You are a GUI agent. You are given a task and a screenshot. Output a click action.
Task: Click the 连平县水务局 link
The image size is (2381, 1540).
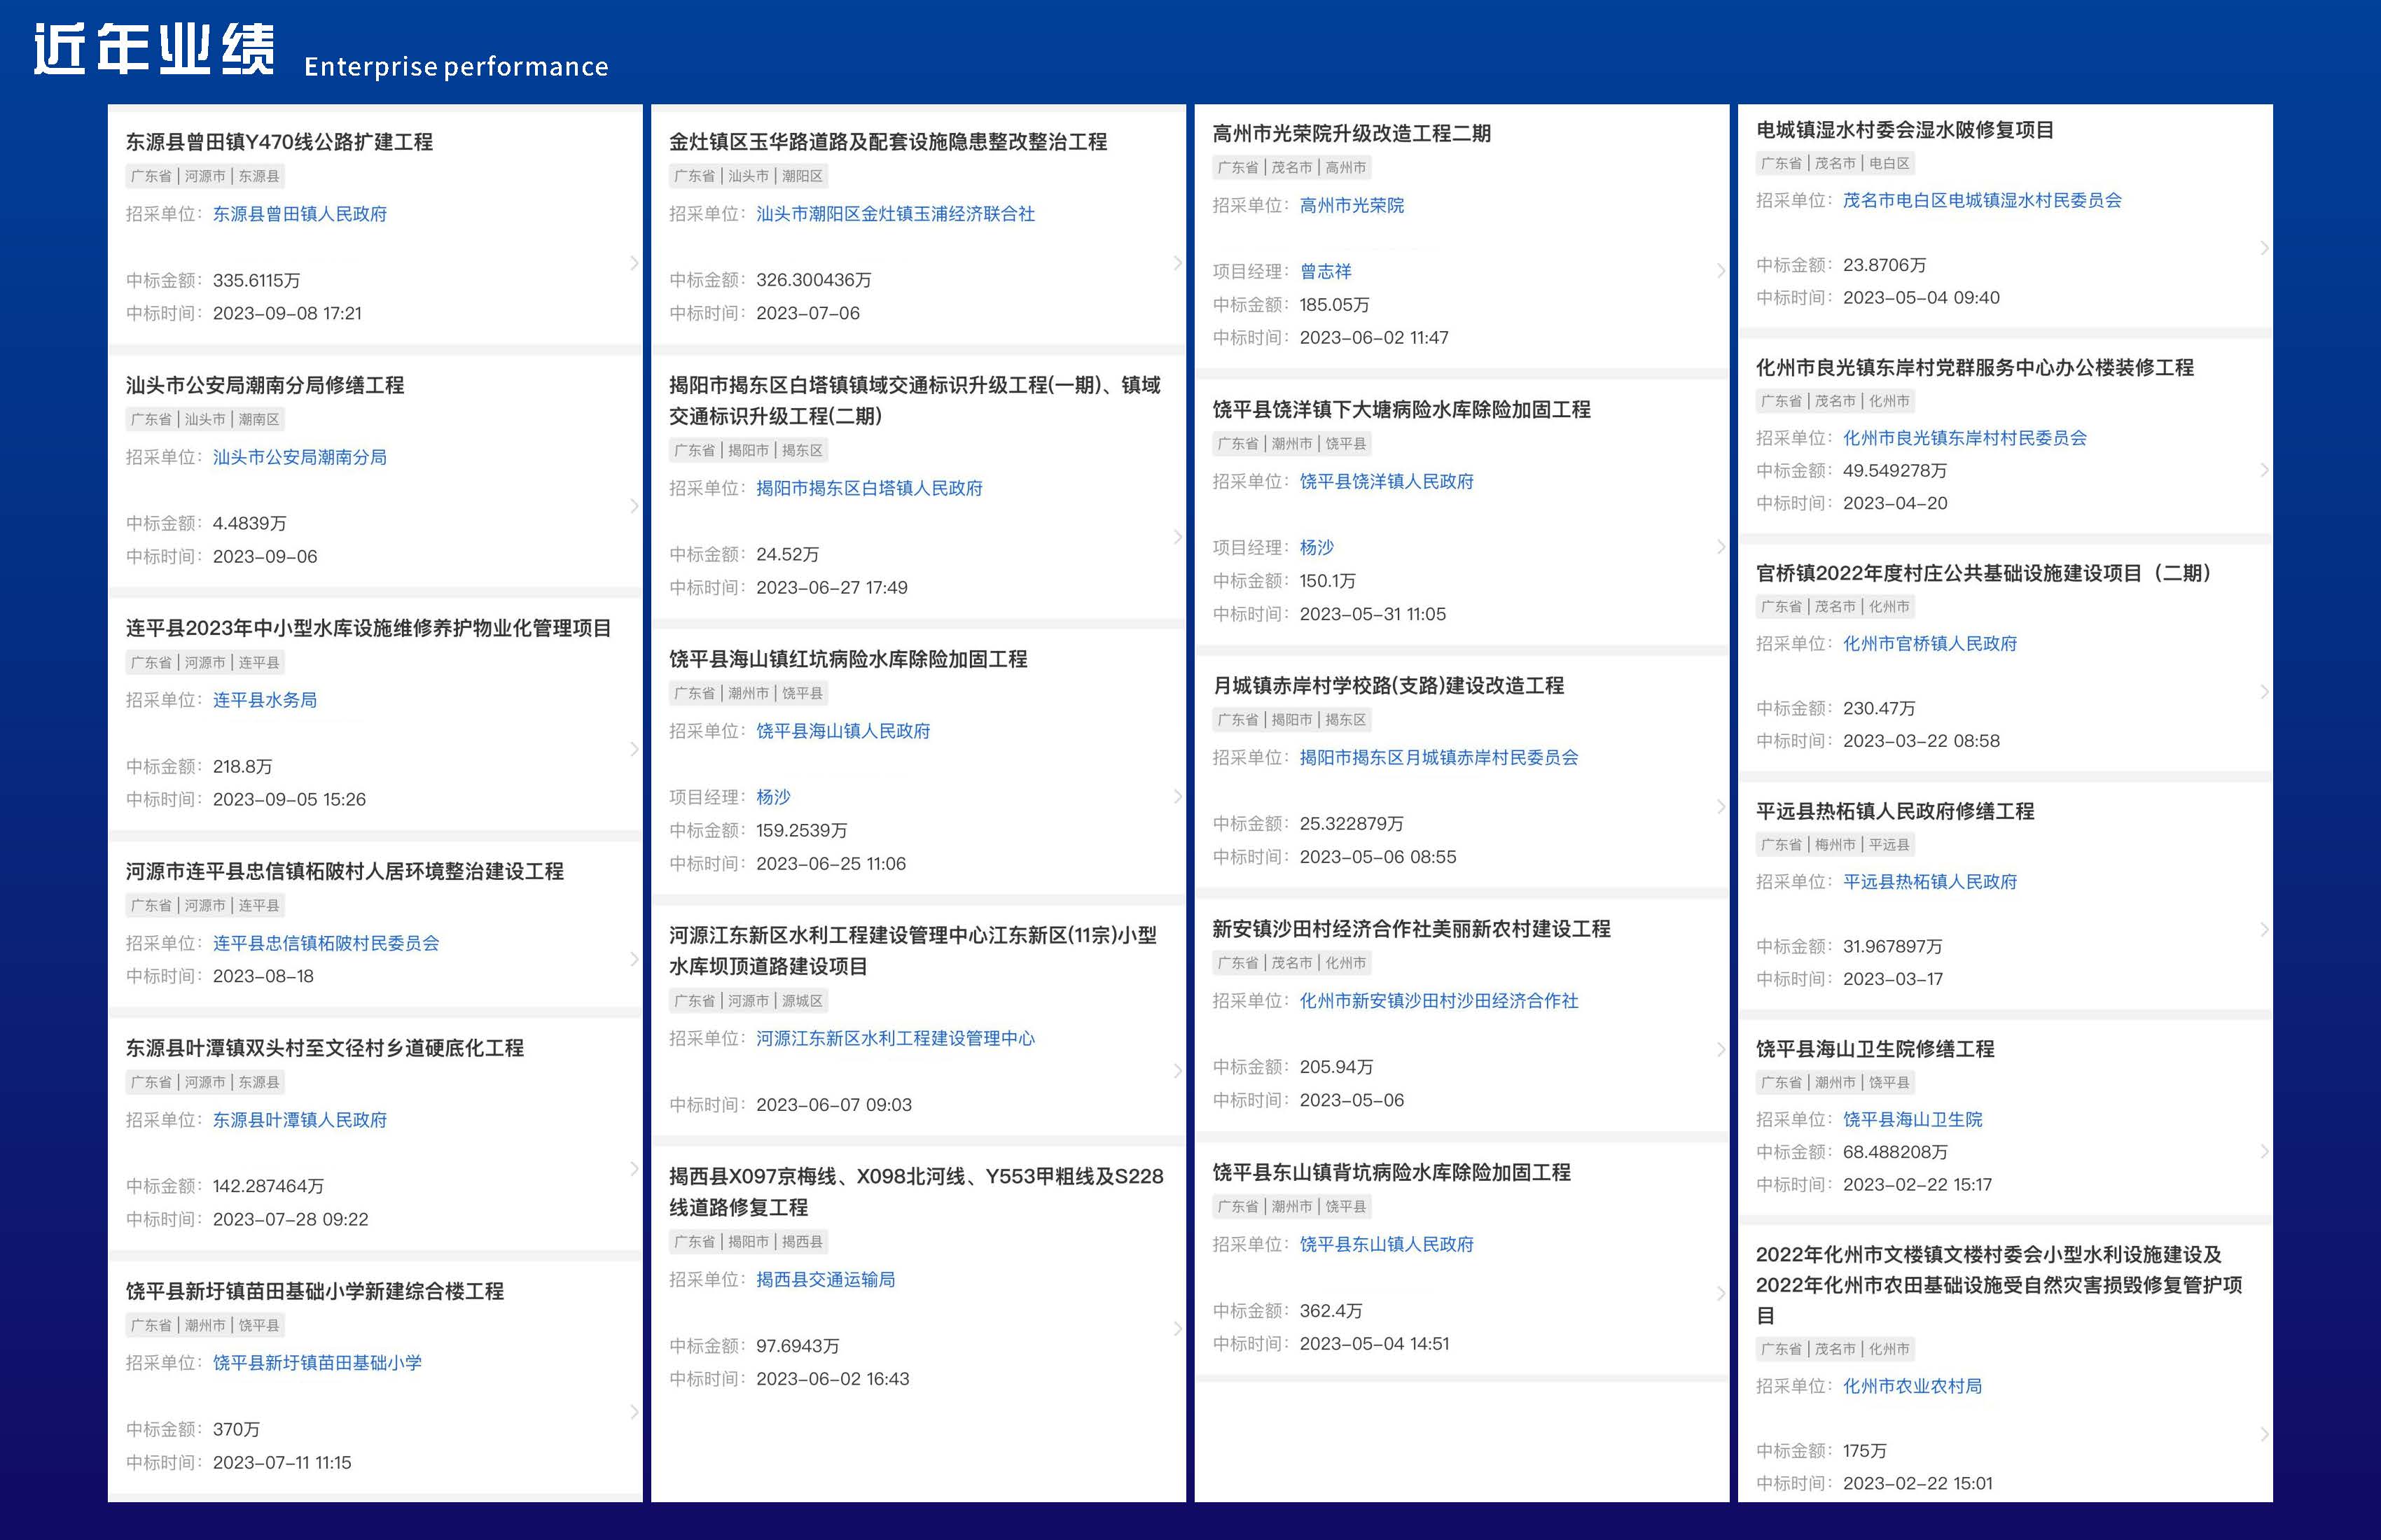264,699
